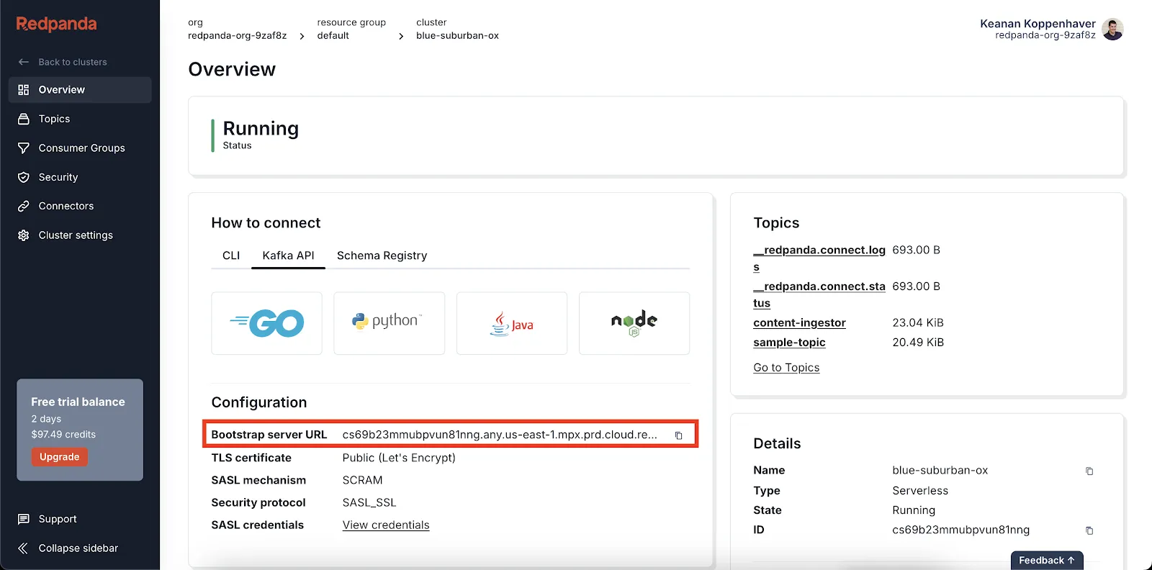Click the Free trial balance heading
Screen dimensions: 1152x570
78,402
